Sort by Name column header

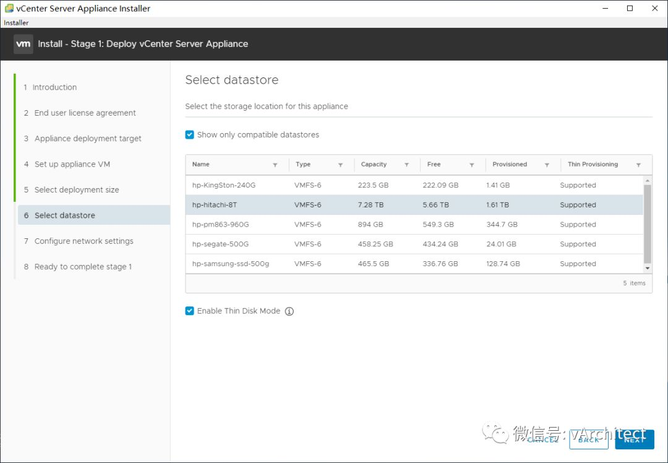200,164
